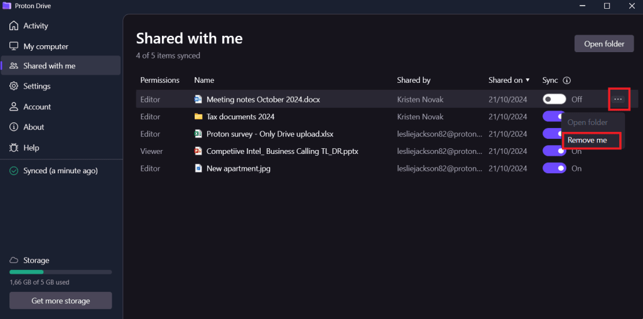This screenshot has width=643, height=319.
Task: Click the PowerPoint icon for Competiive Intel
Action: point(198,151)
